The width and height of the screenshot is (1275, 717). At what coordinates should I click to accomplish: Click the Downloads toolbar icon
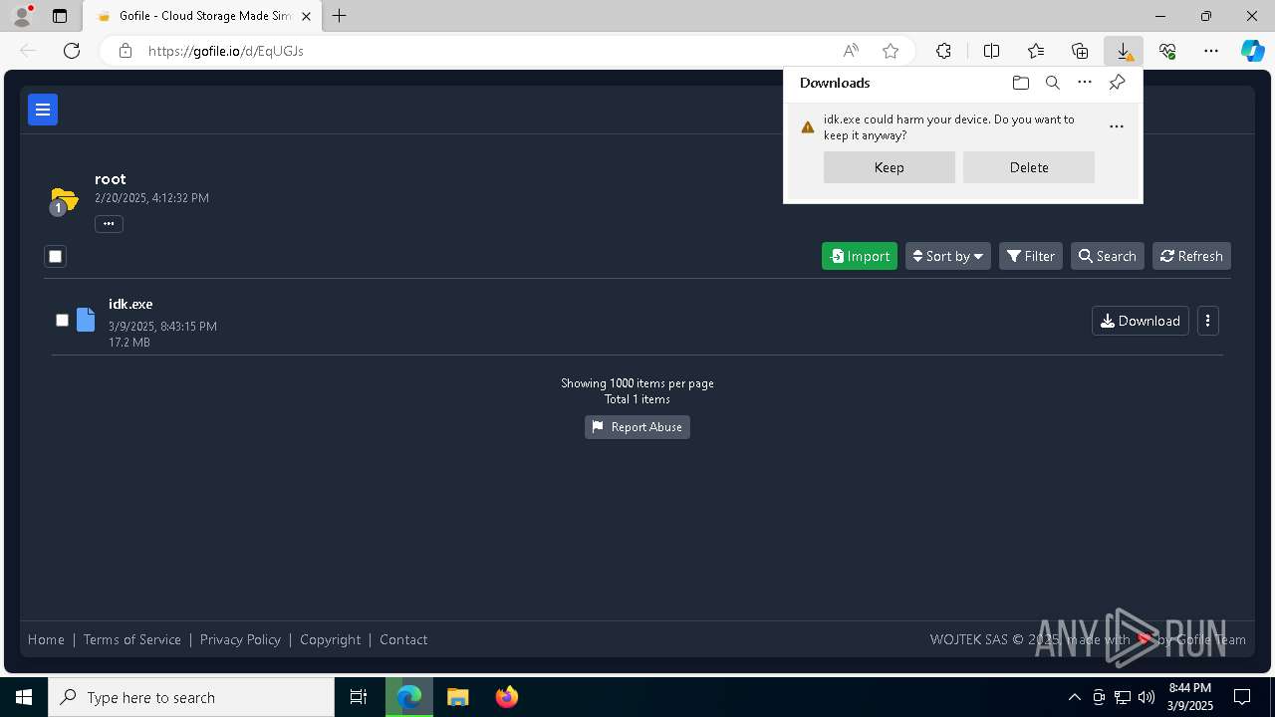1124,51
